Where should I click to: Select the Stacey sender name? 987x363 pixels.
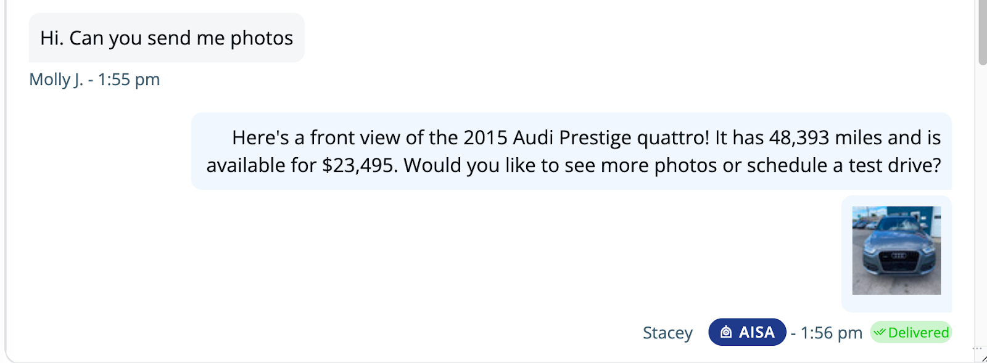[x=667, y=333]
